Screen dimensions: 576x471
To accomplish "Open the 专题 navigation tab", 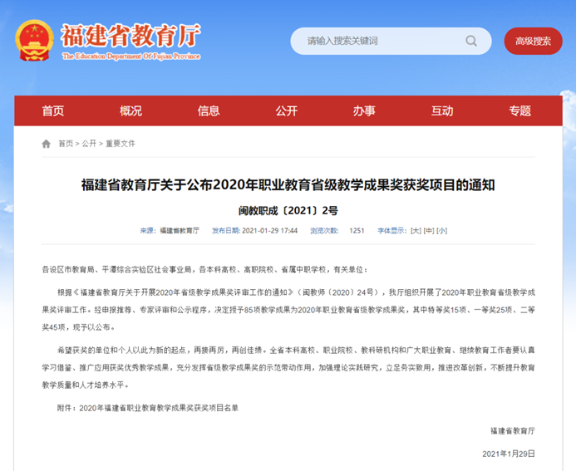I will [520, 110].
